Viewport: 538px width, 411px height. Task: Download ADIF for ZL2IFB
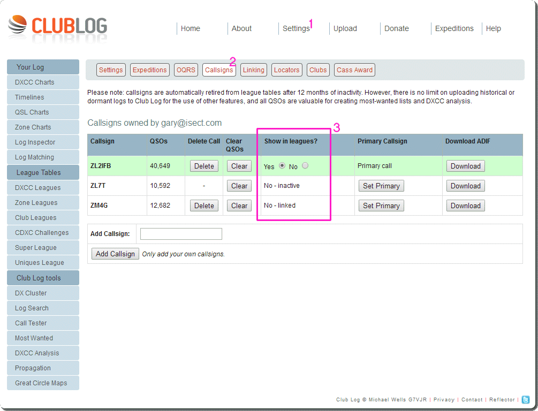pyautogui.click(x=465, y=166)
